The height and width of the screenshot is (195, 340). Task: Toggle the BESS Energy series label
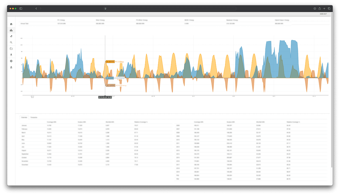(121, 85)
